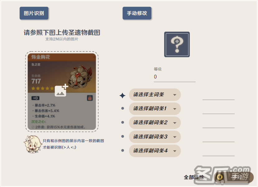Open the 请选择副词条4 dropdown
The width and height of the screenshot is (258, 187).
(x=155, y=151)
